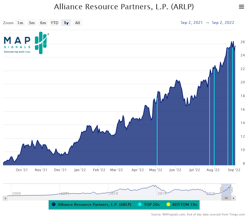Toggle the BOTTOM 10s series in legend
This screenshot has height=217, width=248.
(x=182, y=205)
